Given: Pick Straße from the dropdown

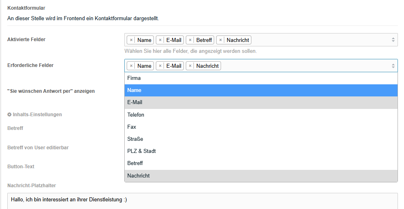Looking at the screenshot, I should 261,139.
